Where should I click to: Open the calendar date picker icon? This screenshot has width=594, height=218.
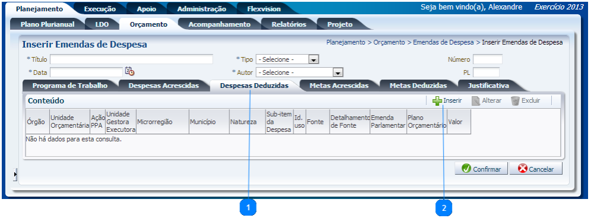(129, 71)
